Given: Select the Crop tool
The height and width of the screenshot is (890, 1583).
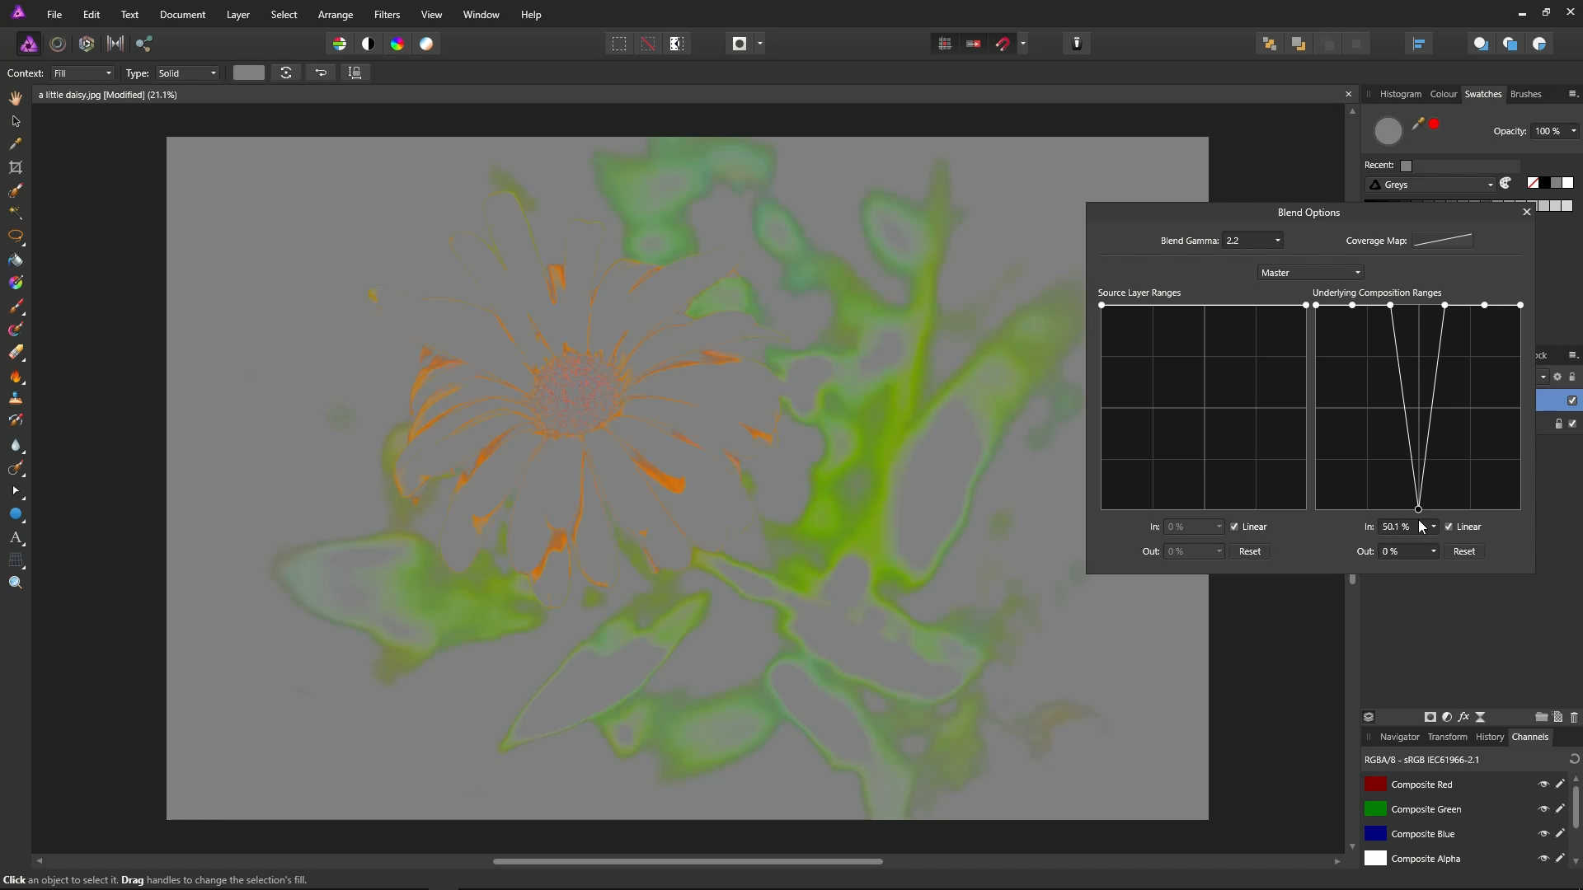Looking at the screenshot, I should pyautogui.click(x=16, y=167).
